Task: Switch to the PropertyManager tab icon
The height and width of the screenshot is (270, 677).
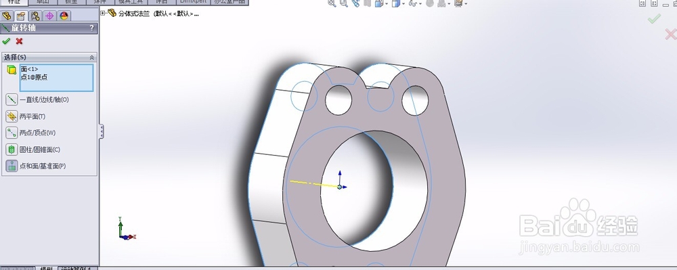Action: [20, 16]
